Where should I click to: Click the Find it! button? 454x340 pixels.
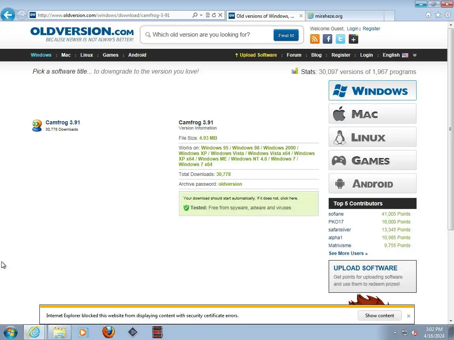[286, 35]
